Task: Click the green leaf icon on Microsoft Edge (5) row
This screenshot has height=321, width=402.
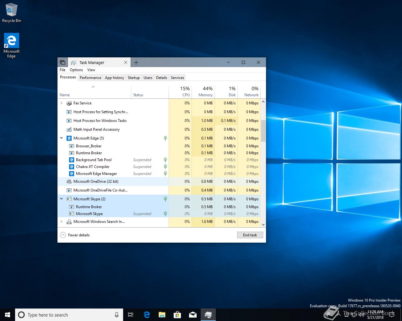Action: pyautogui.click(x=165, y=138)
